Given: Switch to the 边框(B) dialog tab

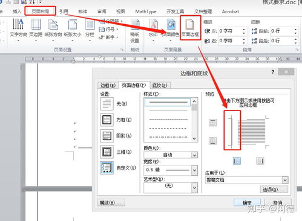Looking at the screenshot, I should coord(108,85).
